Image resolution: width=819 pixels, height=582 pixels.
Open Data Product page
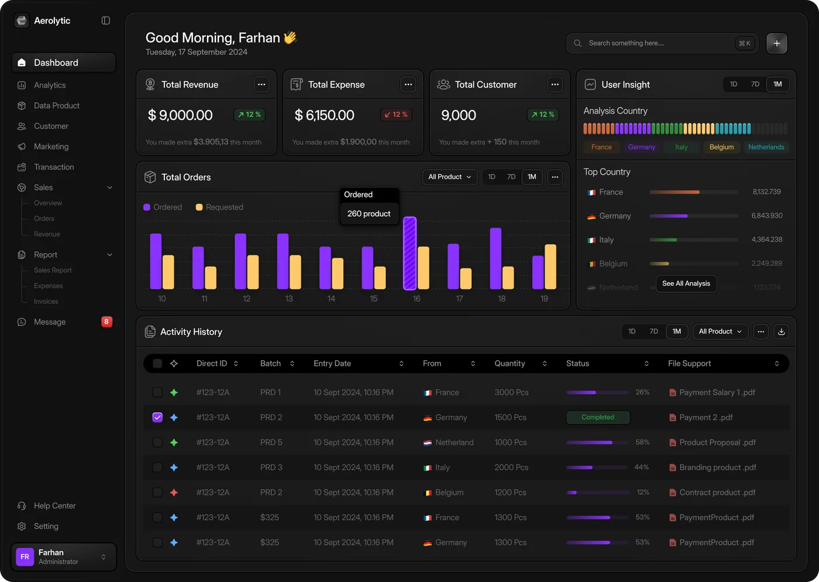click(57, 106)
